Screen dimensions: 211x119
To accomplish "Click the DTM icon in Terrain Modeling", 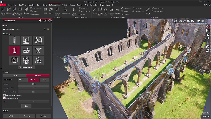I will (45, 10).
